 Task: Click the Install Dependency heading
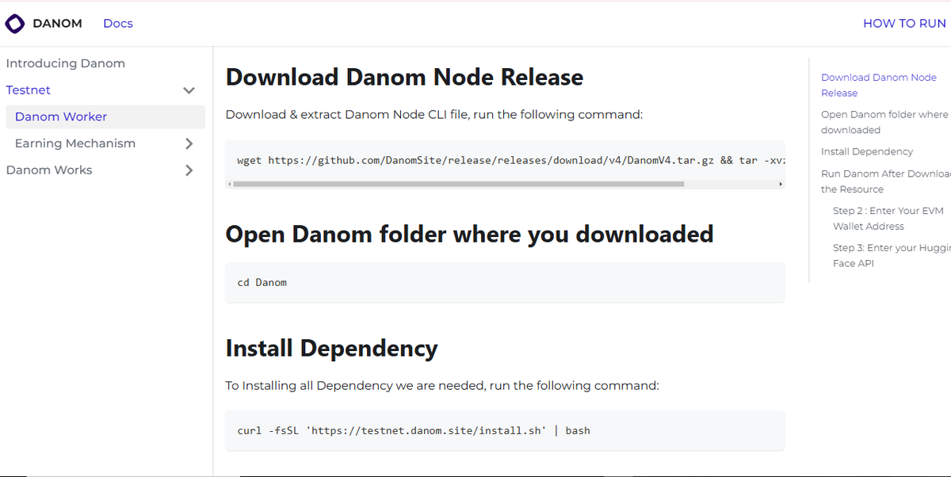[331, 349]
